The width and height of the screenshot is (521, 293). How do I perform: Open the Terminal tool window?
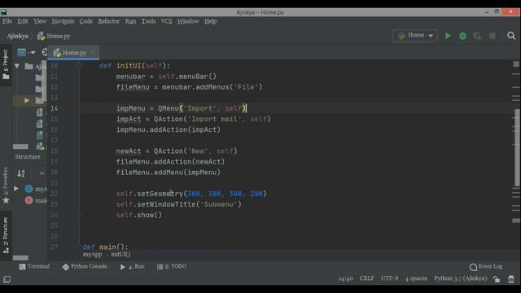coord(34,266)
